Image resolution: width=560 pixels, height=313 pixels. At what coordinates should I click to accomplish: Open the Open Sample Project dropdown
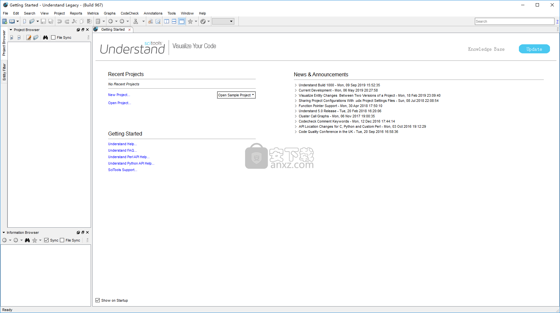[x=236, y=95]
